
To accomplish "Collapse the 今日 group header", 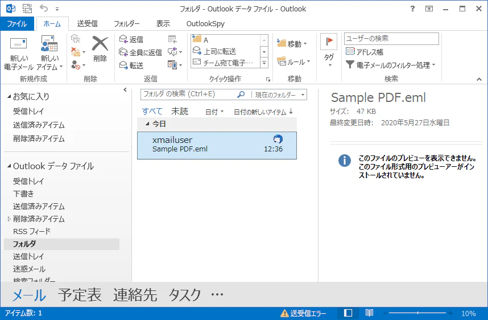I will [x=147, y=124].
